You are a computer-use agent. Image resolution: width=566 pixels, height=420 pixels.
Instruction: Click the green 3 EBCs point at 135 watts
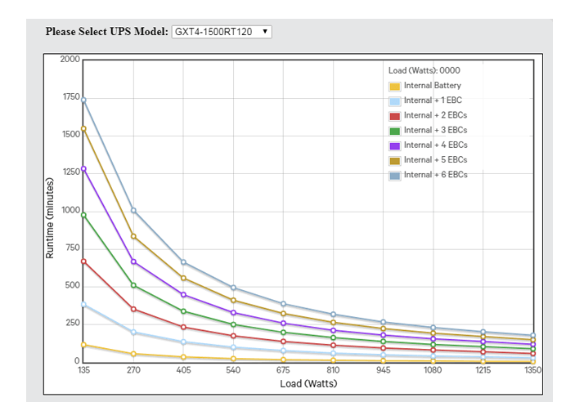point(83,215)
